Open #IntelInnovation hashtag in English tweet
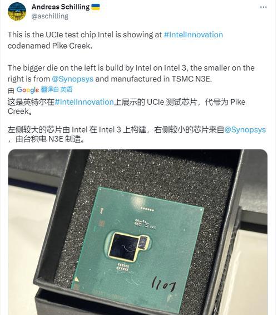The height and width of the screenshot is (315, 278). (x=193, y=35)
